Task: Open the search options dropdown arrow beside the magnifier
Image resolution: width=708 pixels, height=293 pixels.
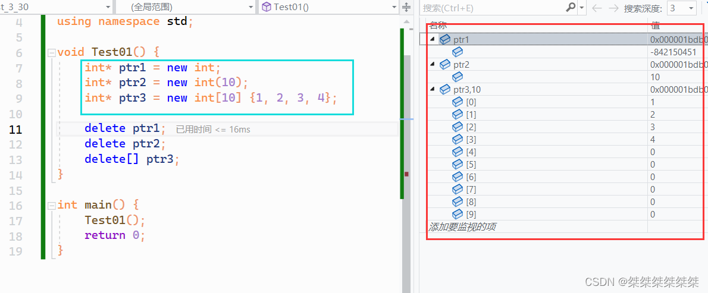Action: [x=582, y=8]
